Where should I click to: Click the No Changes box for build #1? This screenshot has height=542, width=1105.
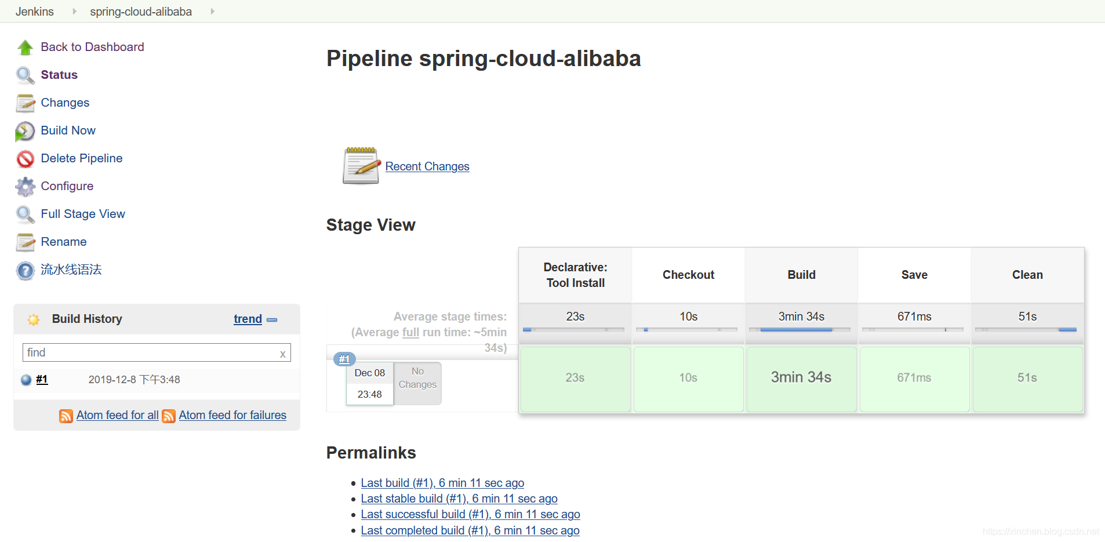coord(417,383)
